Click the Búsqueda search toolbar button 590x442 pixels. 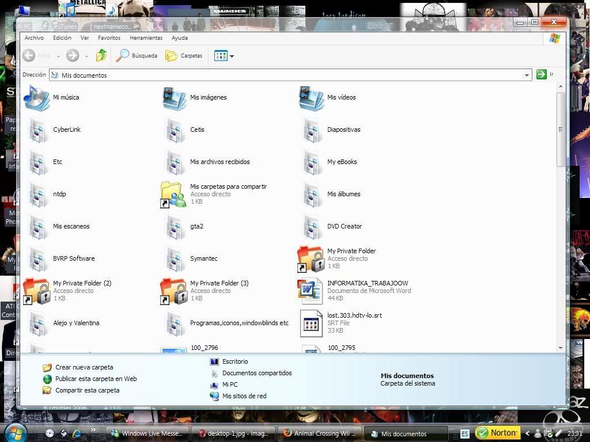pos(137,56)
